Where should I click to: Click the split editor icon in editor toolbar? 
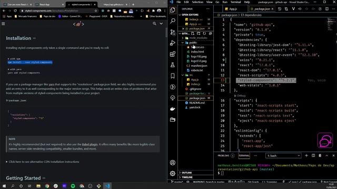coord(327,9)
